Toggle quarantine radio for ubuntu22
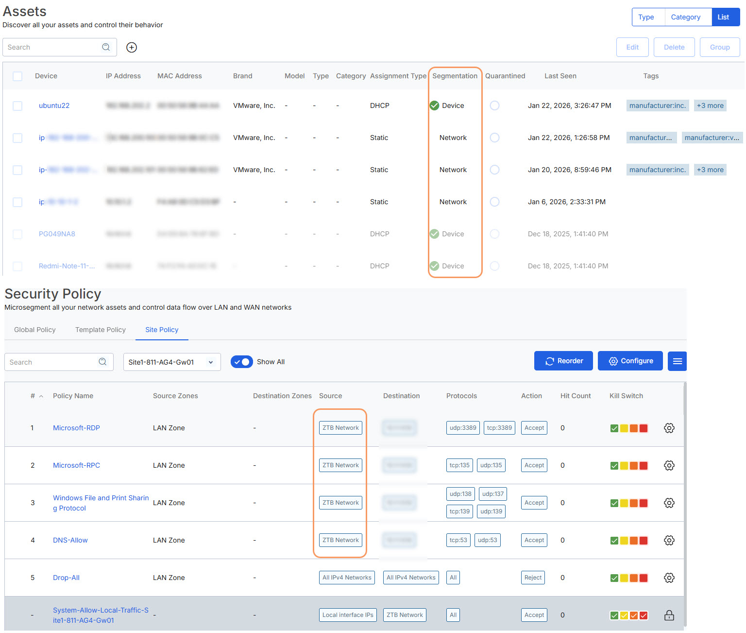746x633 pixels. click(494, 105)
